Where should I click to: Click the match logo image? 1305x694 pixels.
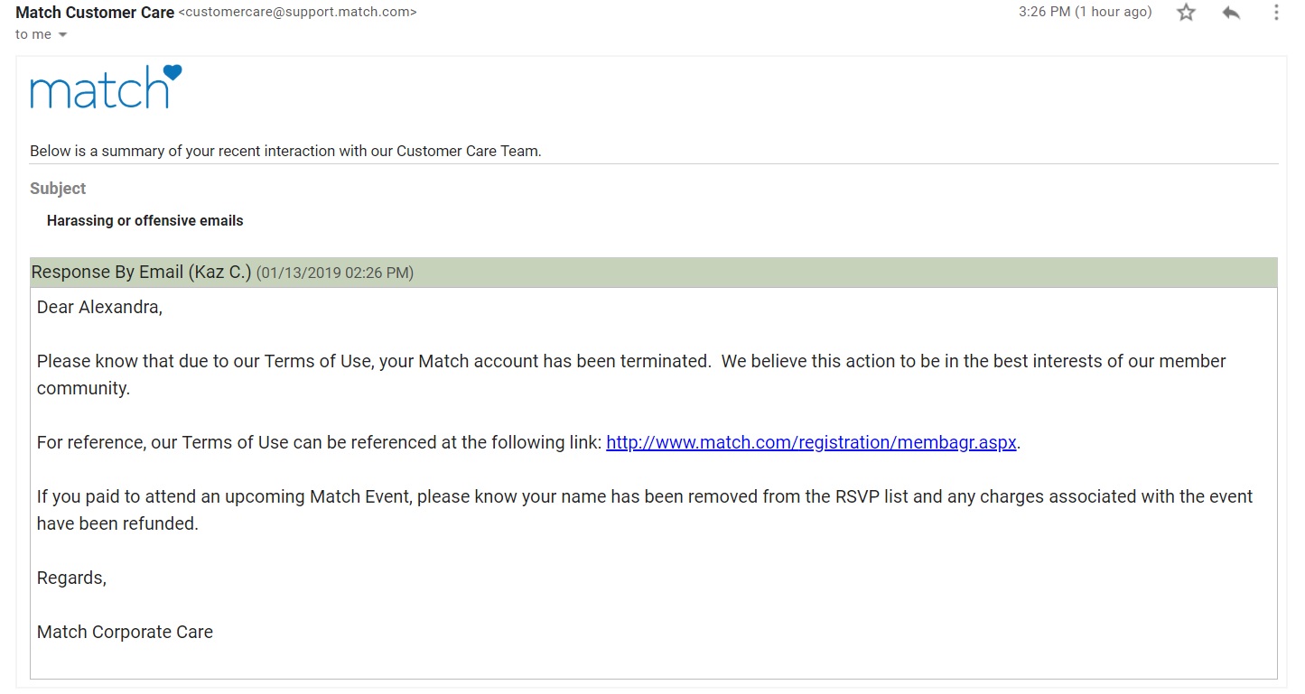tap(106, 87)
